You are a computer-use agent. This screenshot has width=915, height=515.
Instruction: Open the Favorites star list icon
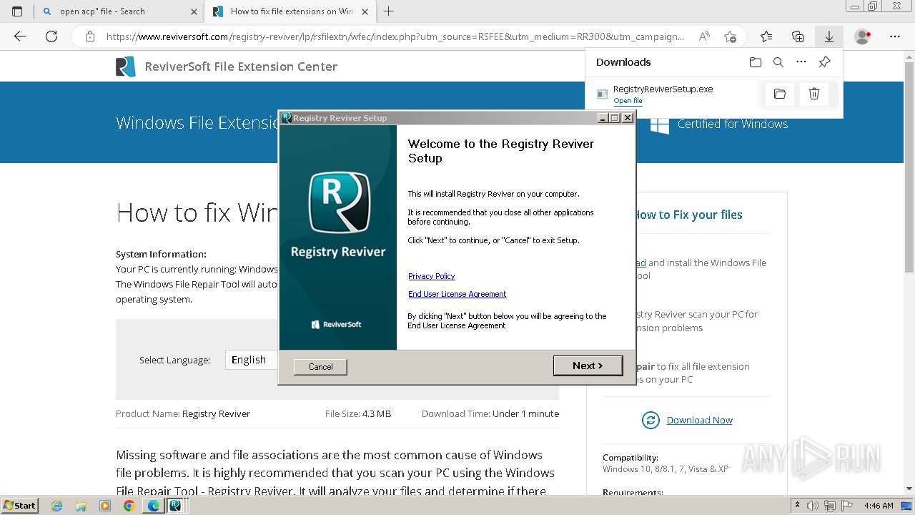coord(766,36)
